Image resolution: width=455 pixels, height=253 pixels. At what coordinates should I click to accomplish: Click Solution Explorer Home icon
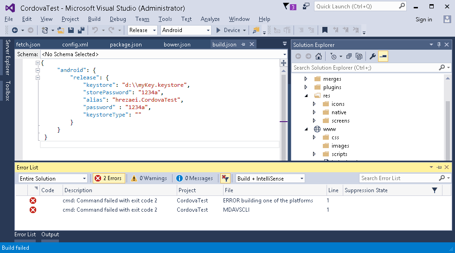pos(319,56)
